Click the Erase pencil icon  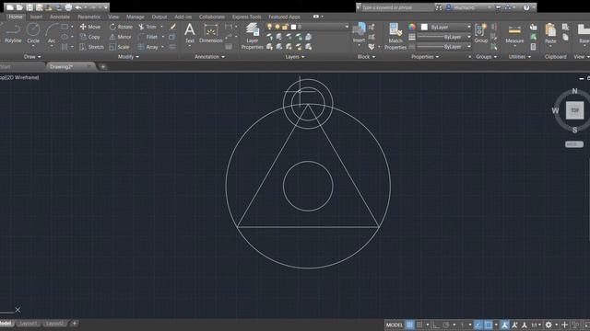coord(172,27)
